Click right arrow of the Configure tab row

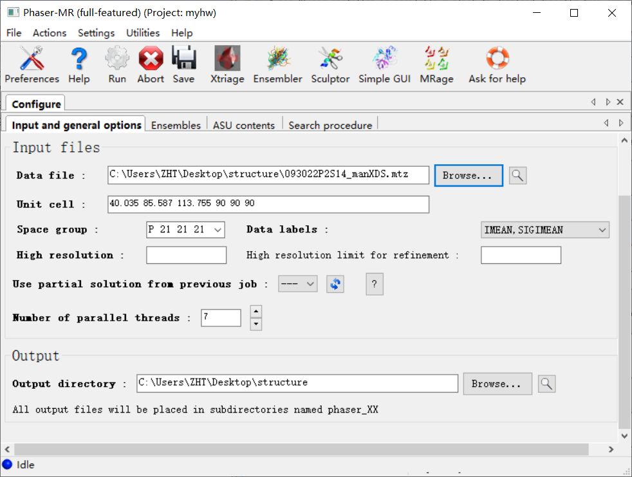point(608,102)
